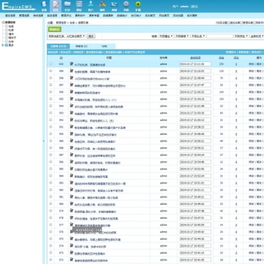Click the 提交 button
Viewport: 264px width, 264px height.
(91, 36)
